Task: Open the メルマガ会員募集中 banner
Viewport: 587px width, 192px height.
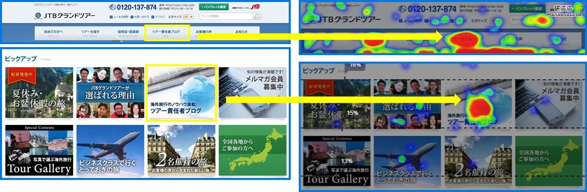Action: 253,93
